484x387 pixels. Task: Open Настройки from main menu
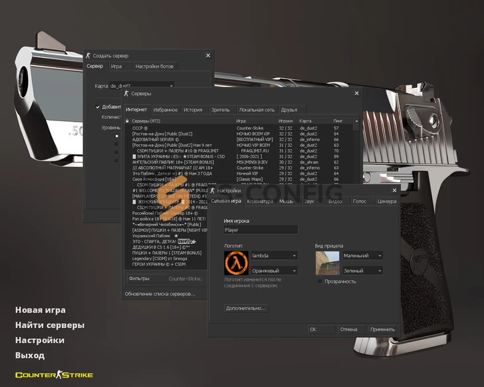40,340
